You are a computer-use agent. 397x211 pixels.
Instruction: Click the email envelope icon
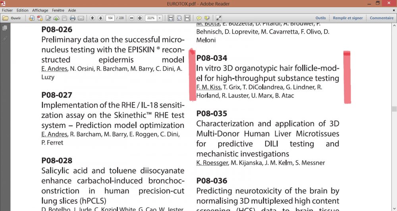tap(81, 18)
